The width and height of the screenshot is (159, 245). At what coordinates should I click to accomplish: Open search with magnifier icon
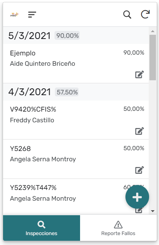(127, 15)
